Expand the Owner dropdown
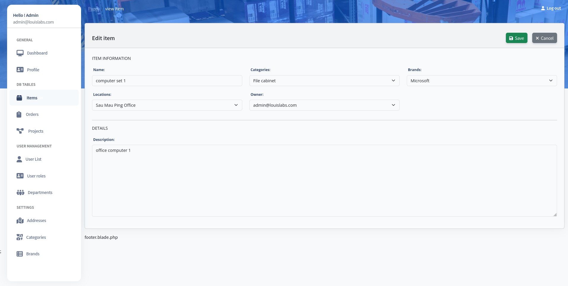 tap(325, 105)
